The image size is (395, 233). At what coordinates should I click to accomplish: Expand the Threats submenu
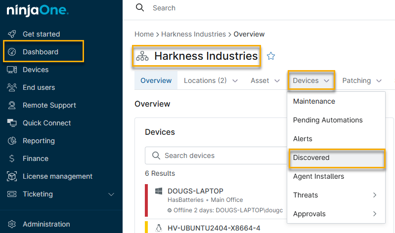[375, 195]
